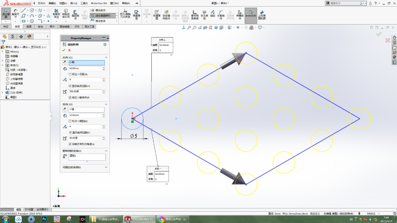Enable Shaded Sketch Contours
This screenshot has width=397, height=223.
pyautogui.click(x=262, y=15)
